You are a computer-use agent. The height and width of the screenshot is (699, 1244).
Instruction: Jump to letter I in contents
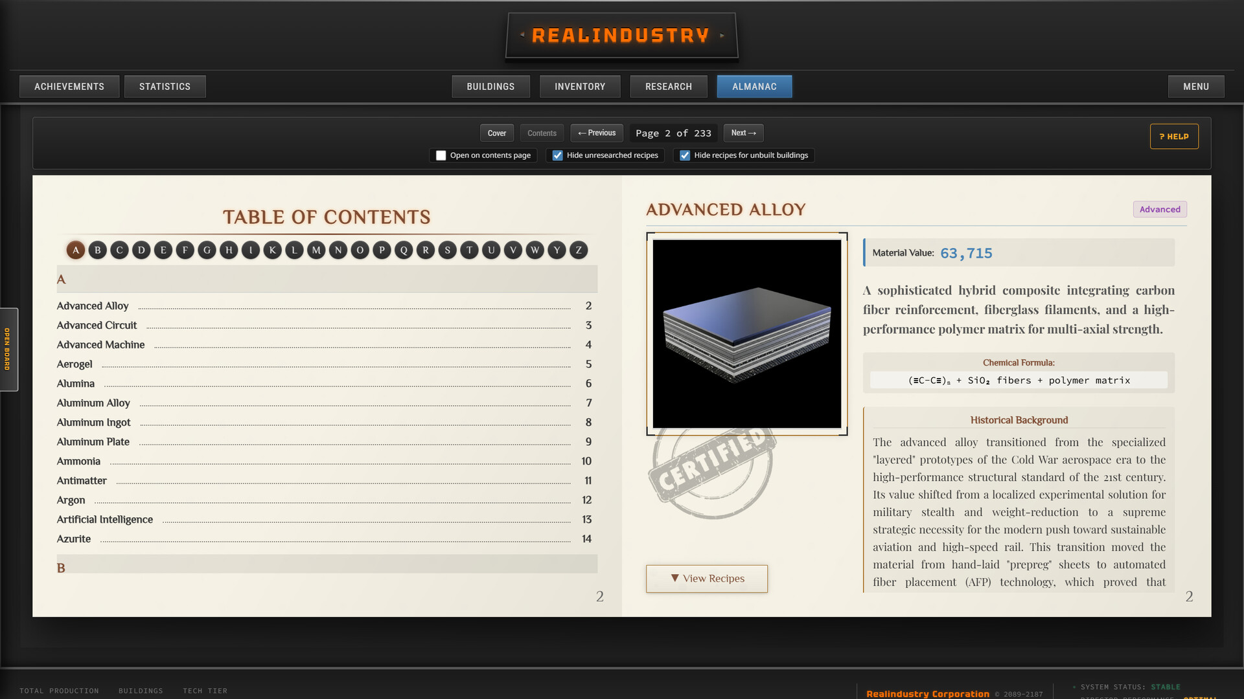coord(251,250)
